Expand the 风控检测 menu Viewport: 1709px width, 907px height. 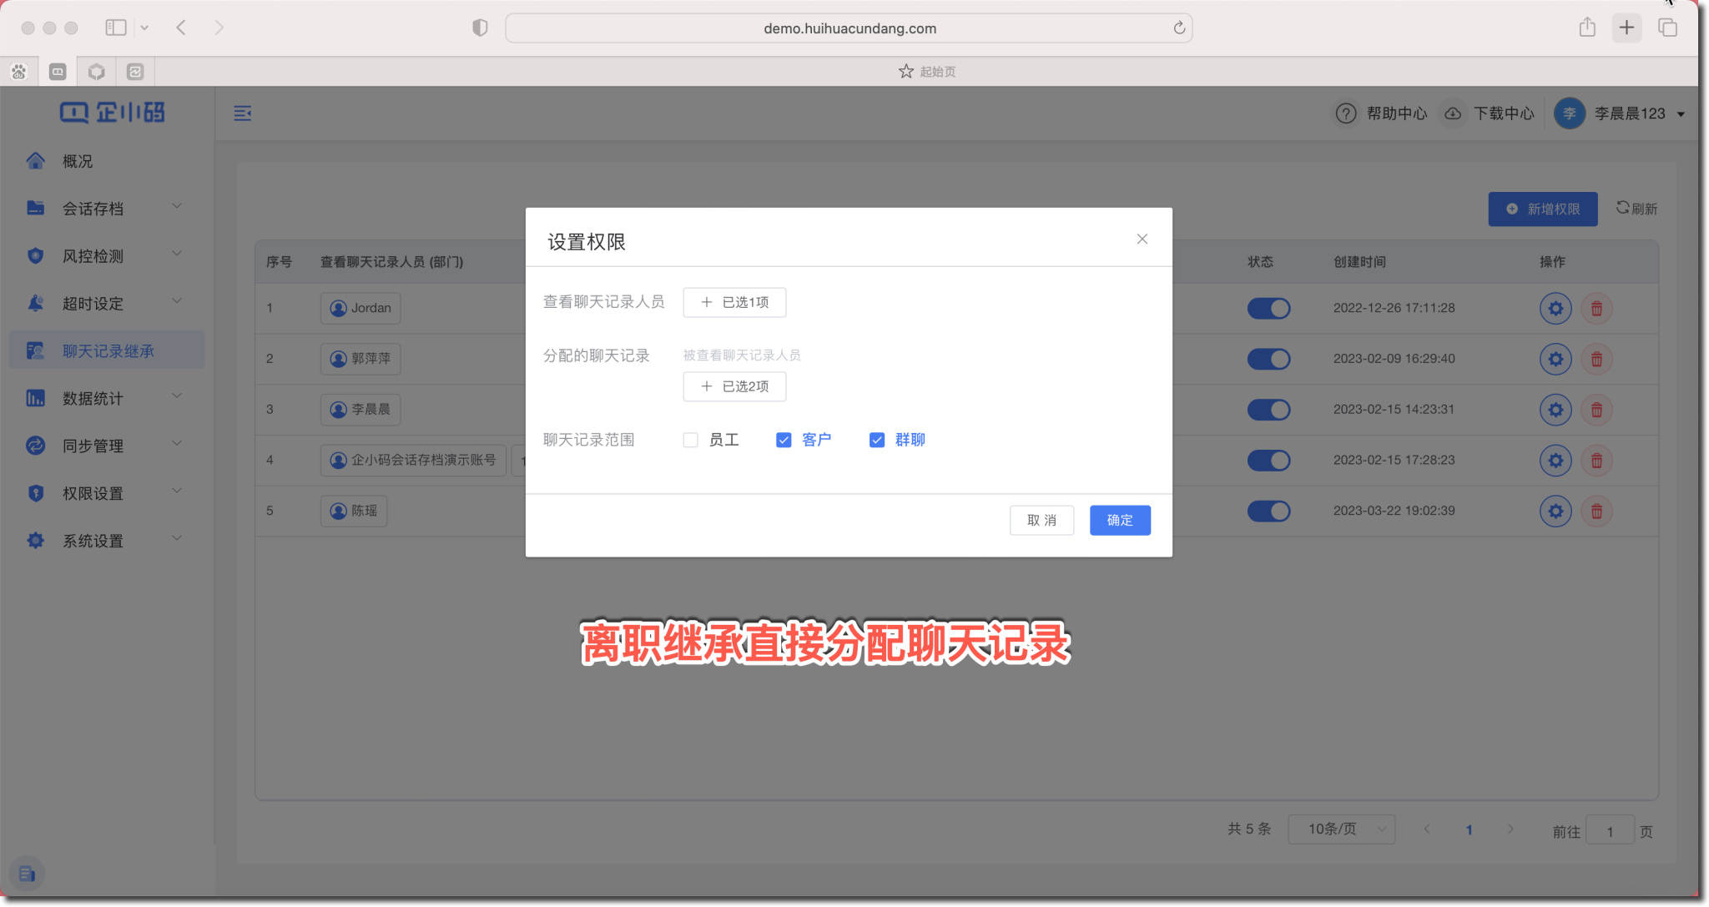tap(106, 256)
